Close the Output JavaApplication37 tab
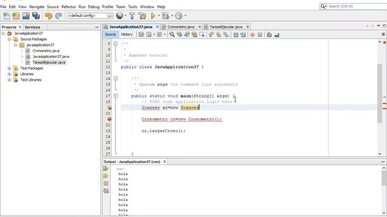The image size is (387, 217). click(x=164, y=162)
